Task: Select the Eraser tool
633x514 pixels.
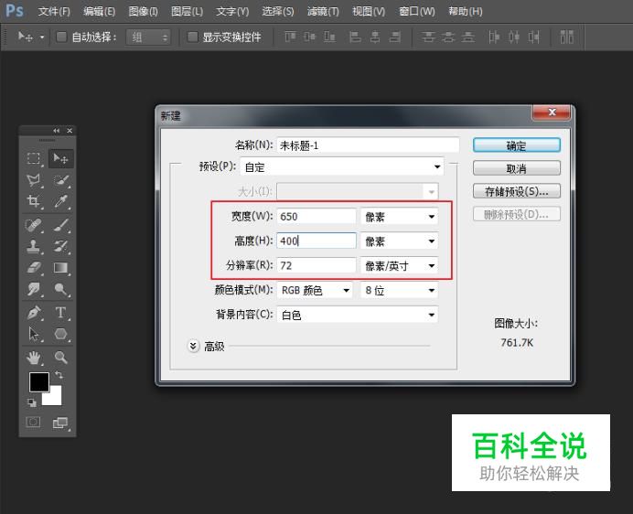Action: point(34,267)
